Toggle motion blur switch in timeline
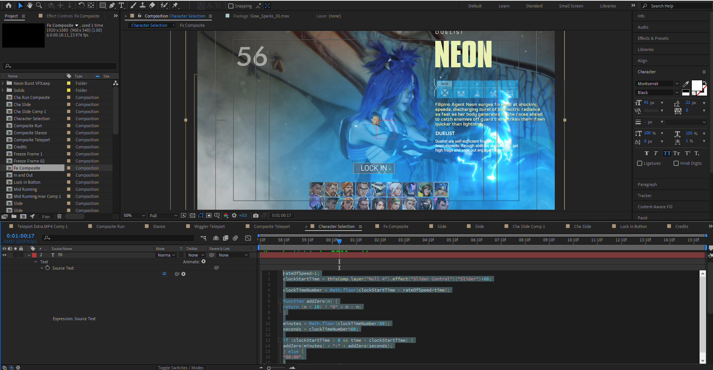 click(235, 238)
